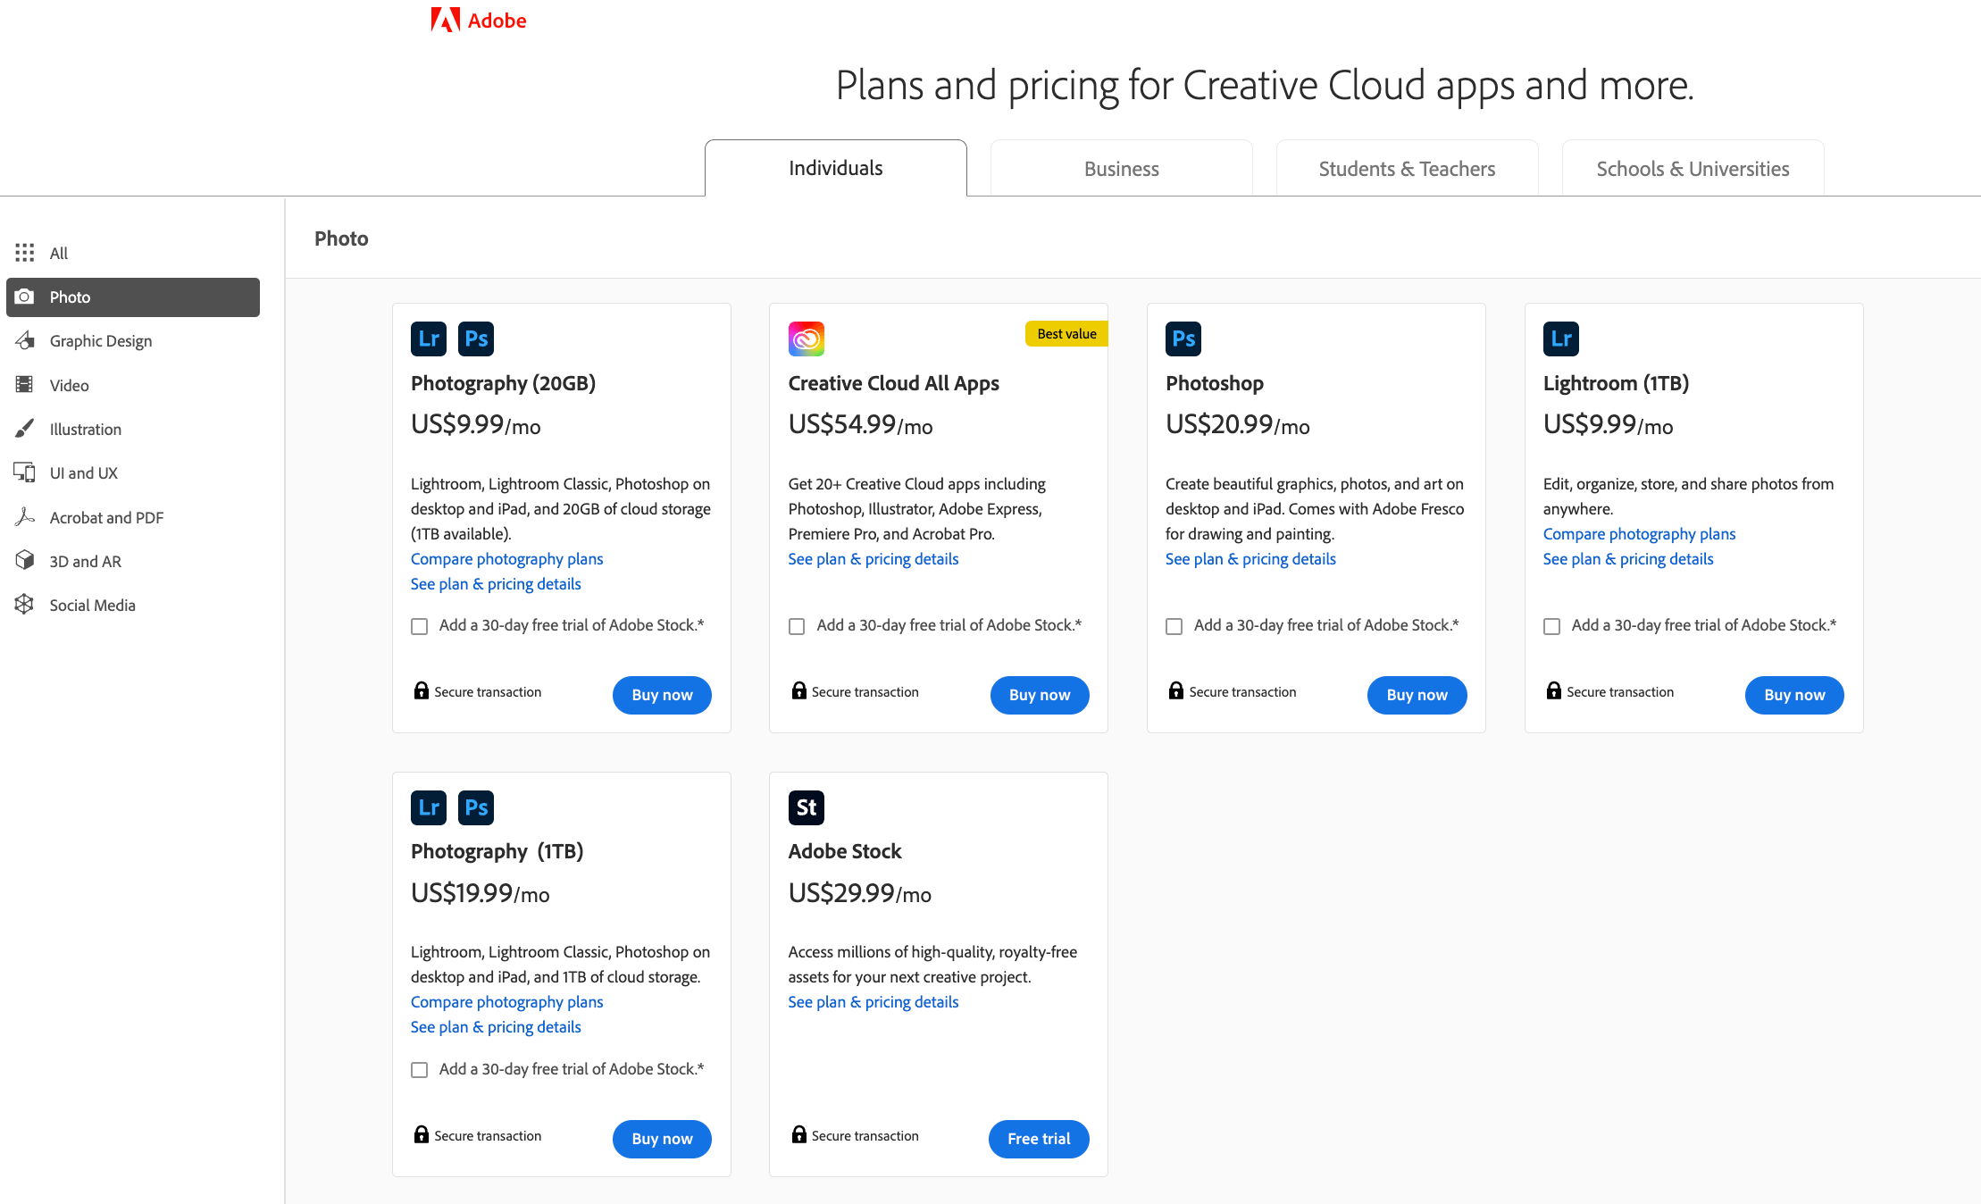Check Adobe Stock trial box for Creative Cloud All Apps
This screenshot has height=1204, width=1981.
(797, 626)
